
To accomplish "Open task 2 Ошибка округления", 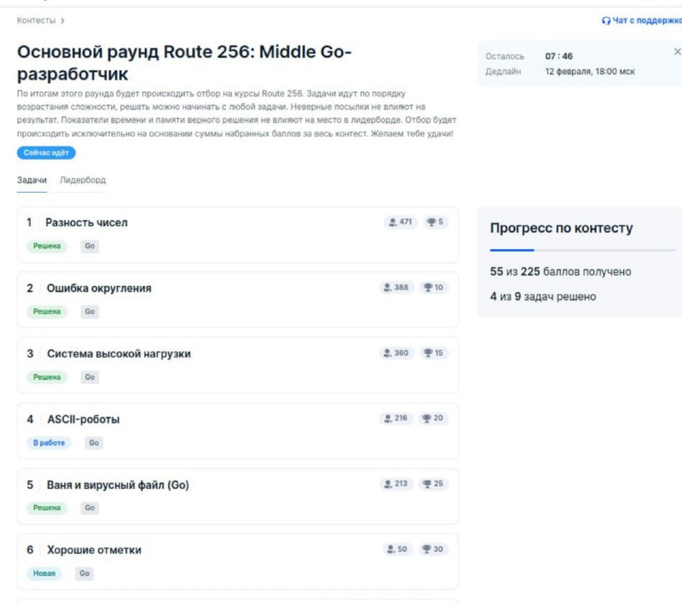I will point(99,288).
